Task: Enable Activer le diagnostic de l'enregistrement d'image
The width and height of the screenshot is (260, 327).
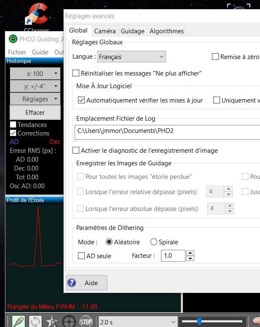Action: [76, 150]
